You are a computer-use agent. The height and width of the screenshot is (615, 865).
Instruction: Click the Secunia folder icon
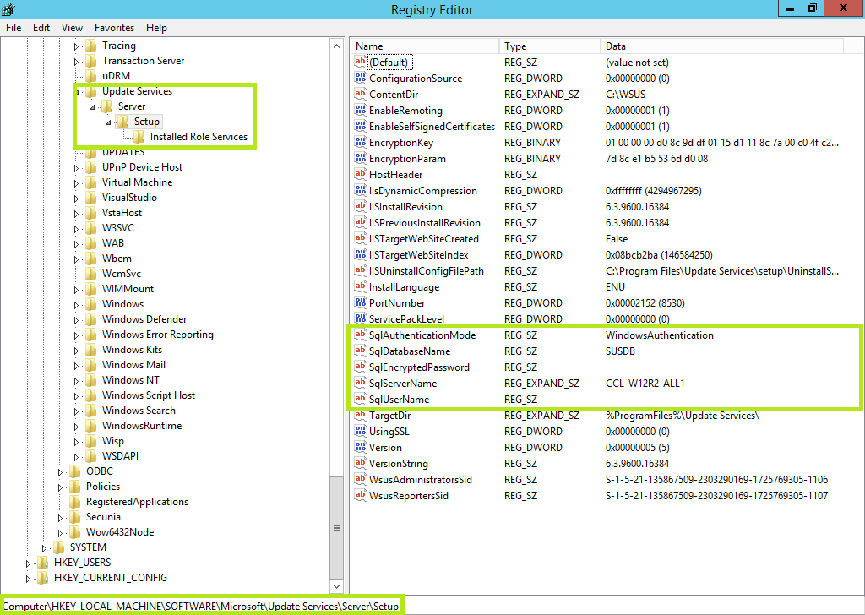pyautogui.click(x=75, y=517)
